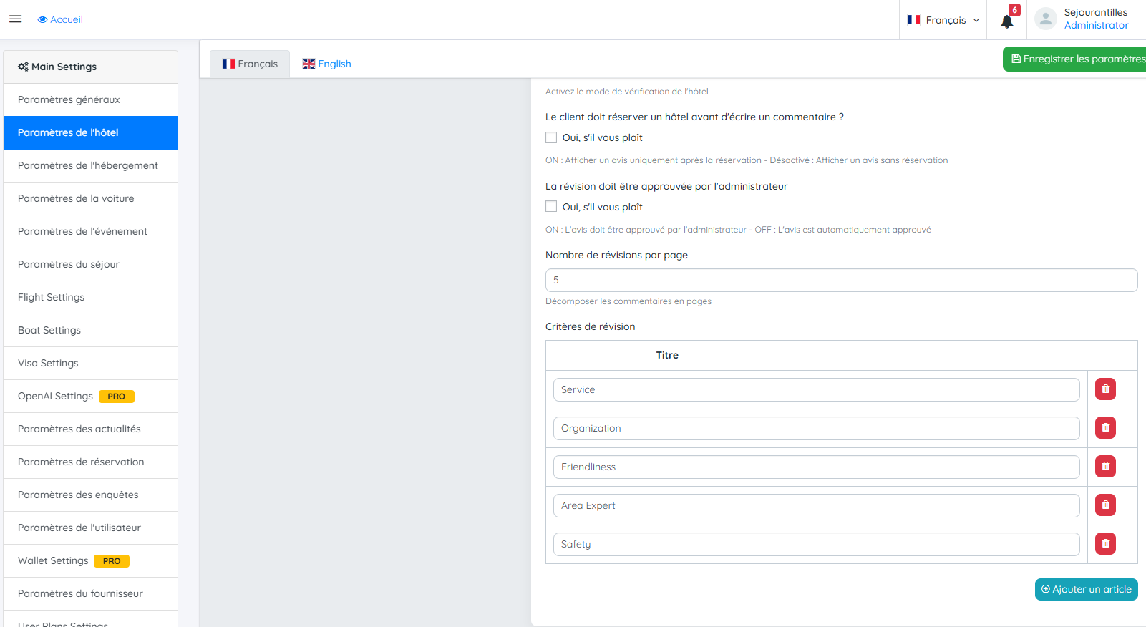Click Ajouter un article button
Screen dimensions: 1146x627
(1086, 589)
